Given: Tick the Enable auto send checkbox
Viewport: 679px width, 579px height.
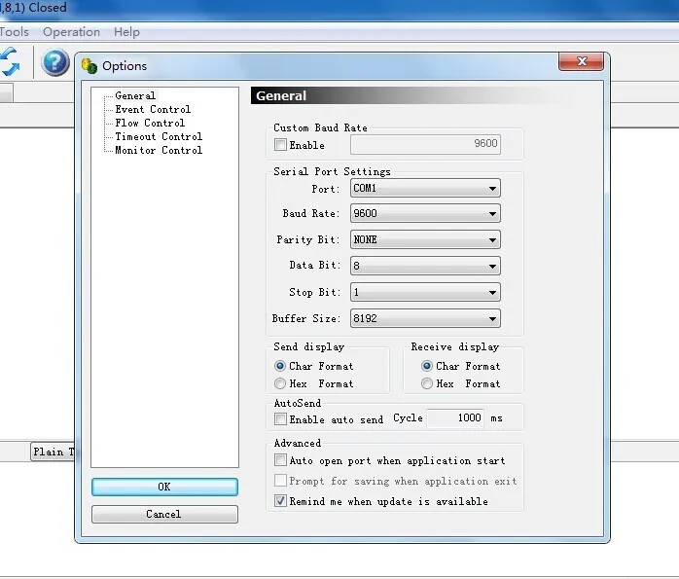Looking at the screenshot, I should 280,418.
